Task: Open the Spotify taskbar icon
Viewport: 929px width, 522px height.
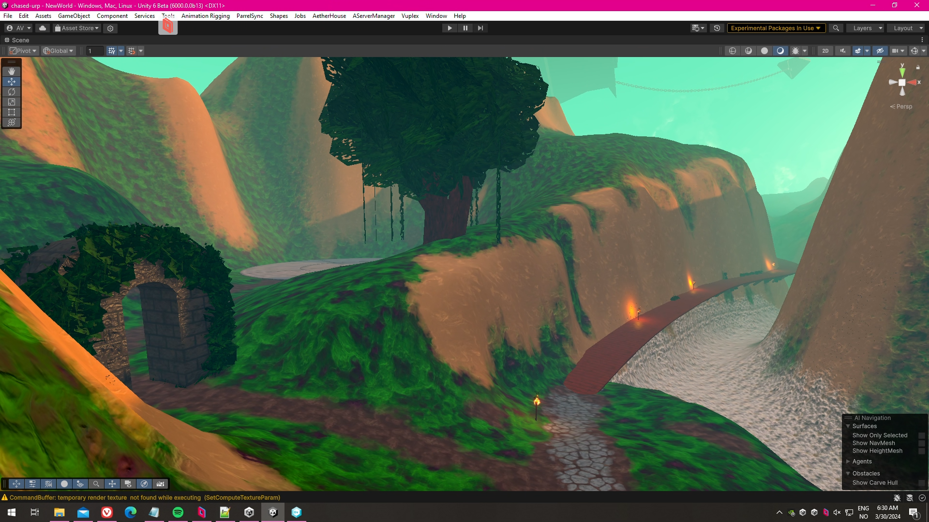Action: point(178,512)
